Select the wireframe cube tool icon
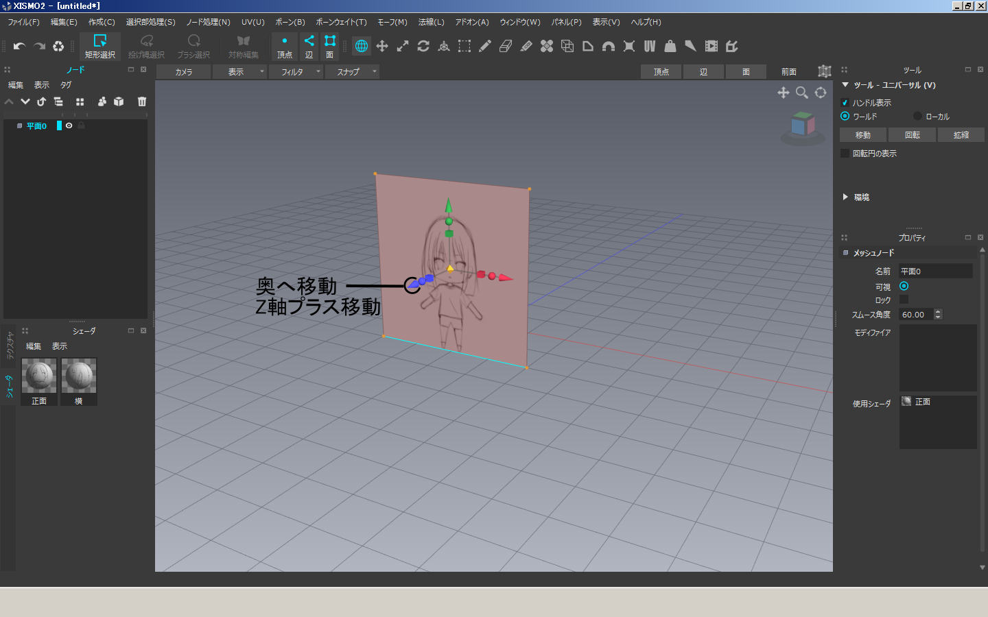Viewport: 988px width, 617px height. (567, 46)
